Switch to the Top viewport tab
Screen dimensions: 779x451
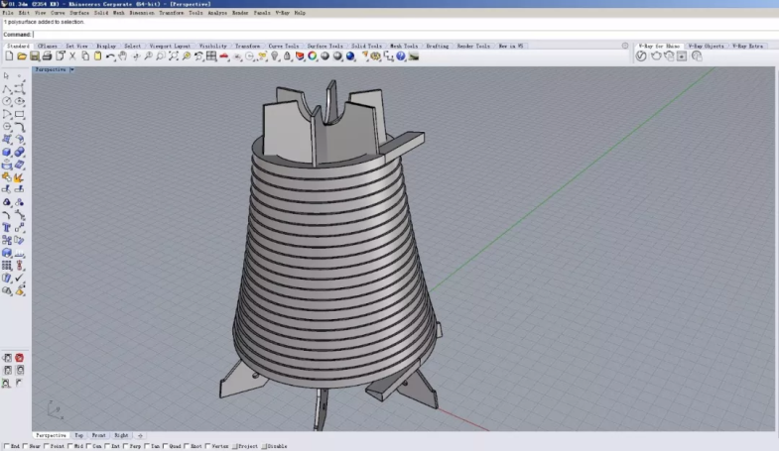[79, 435]
